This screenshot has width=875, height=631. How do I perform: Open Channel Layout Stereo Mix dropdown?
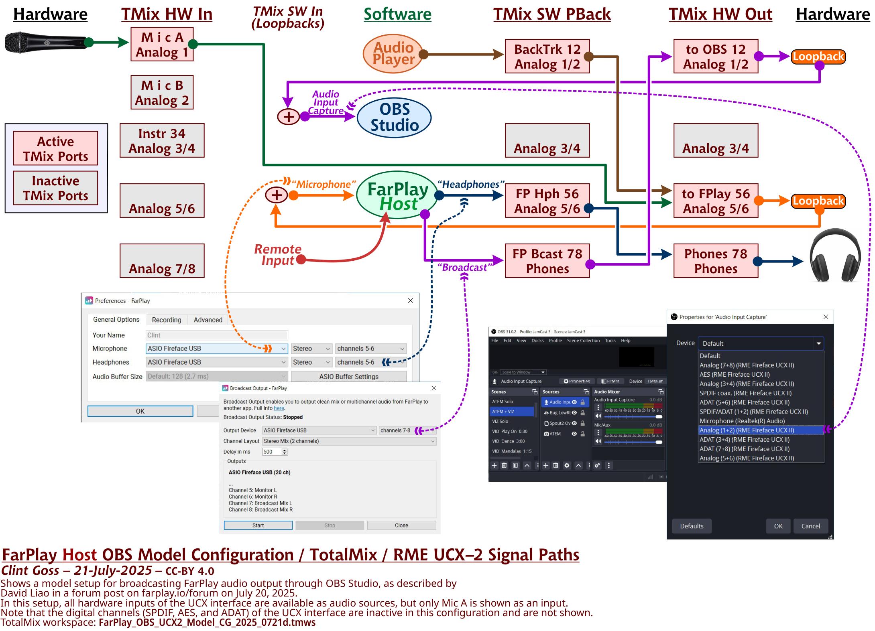tap(349, 441)
